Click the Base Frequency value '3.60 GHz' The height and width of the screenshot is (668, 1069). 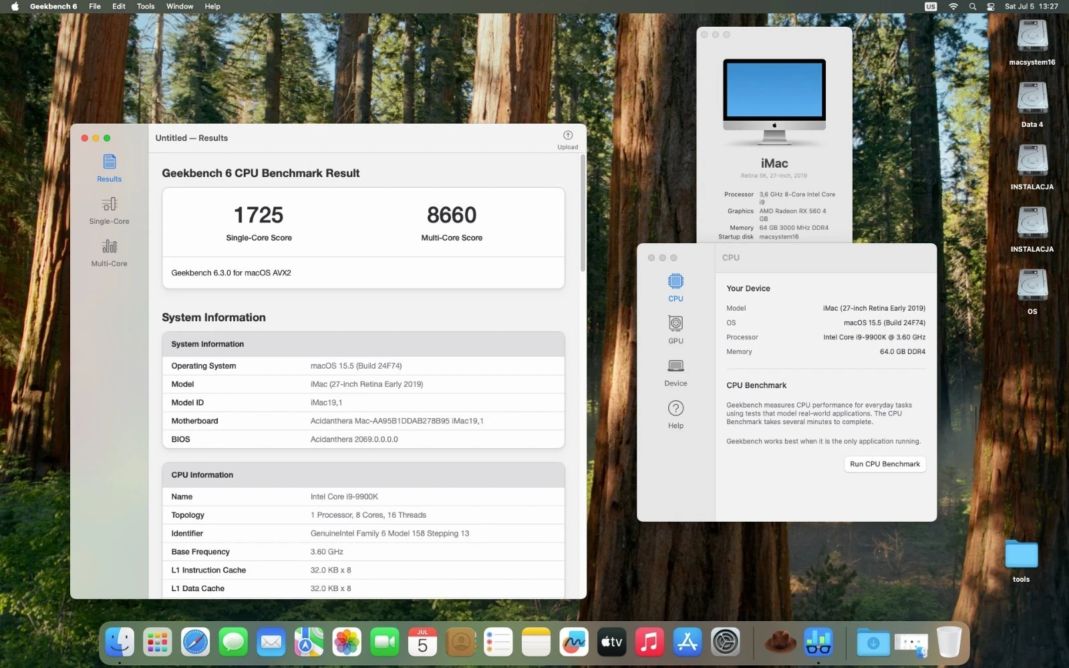(x=327, y=552)
